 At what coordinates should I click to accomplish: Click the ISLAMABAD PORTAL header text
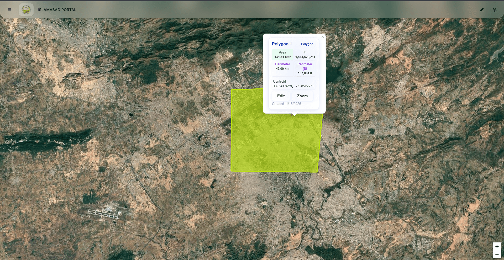(x=57, y=10)
